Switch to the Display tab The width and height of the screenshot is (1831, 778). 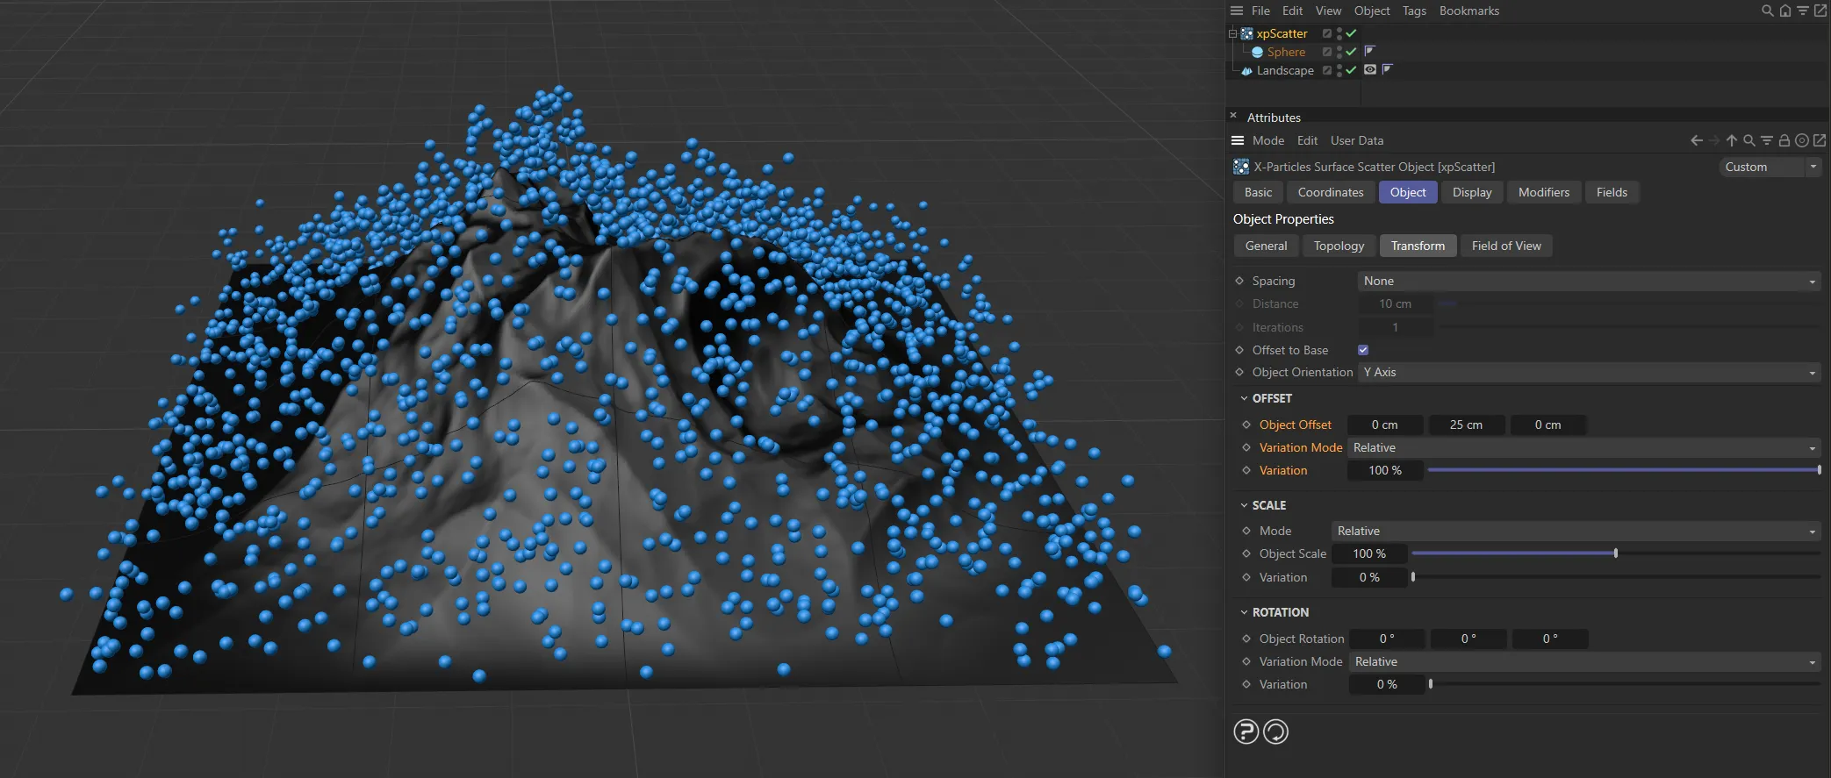coord(1472,192)
